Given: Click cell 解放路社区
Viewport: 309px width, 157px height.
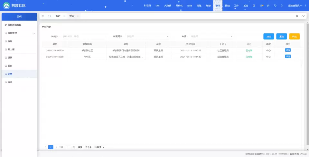Looking at the screenshot, I should (87, 50).
